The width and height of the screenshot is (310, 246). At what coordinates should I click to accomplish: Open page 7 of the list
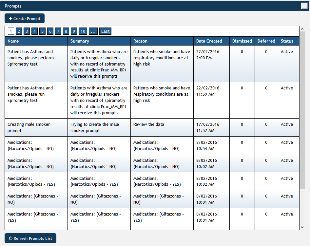pyautogui.click(x=58, y=31)
